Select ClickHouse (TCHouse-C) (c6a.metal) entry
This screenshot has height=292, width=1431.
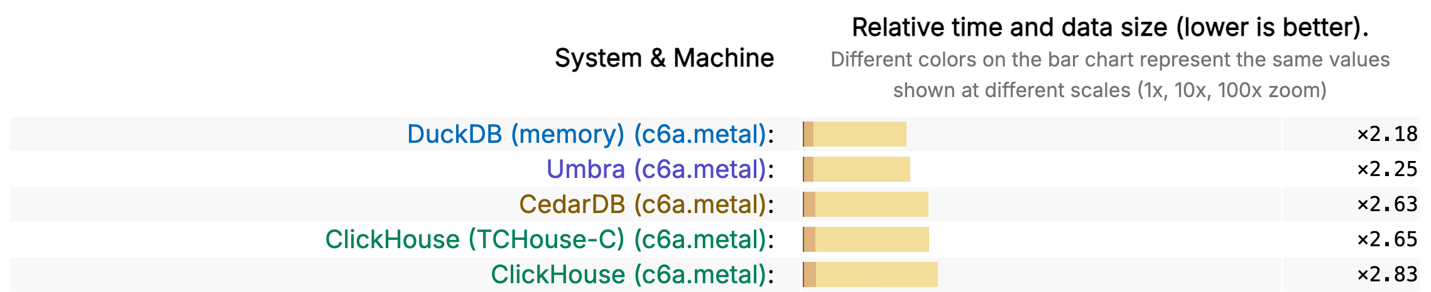pyautogui.click(x=545, y=239)
